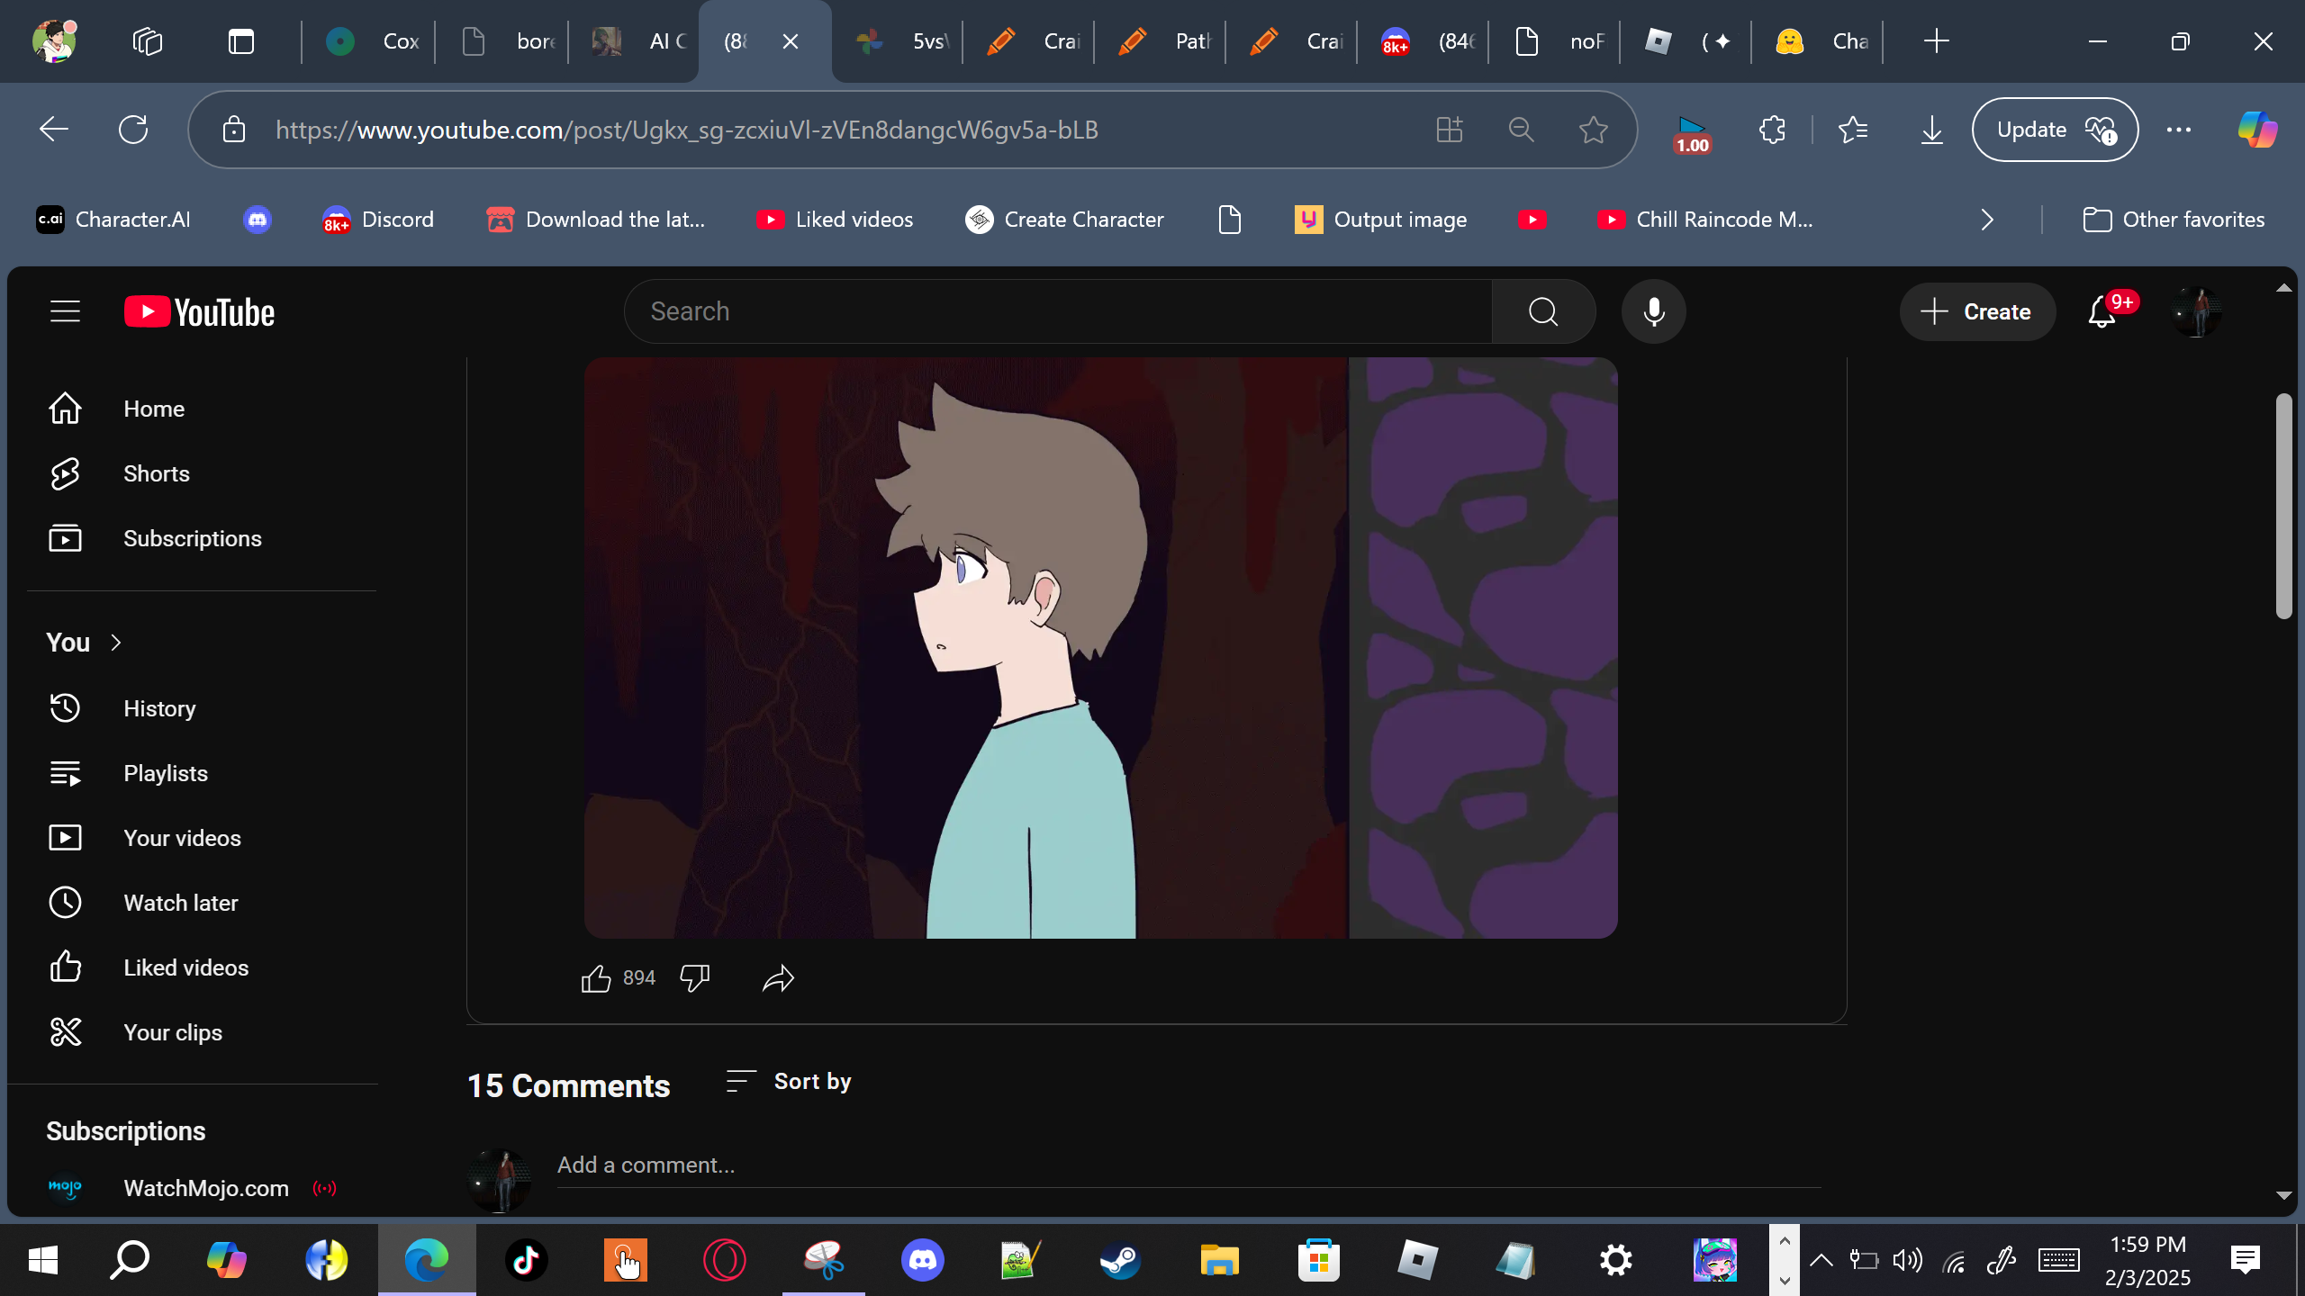Open the YouTube account avatar menu
The height and width of the screenshot is (1296, 2305).
(x=2196, y=311)
